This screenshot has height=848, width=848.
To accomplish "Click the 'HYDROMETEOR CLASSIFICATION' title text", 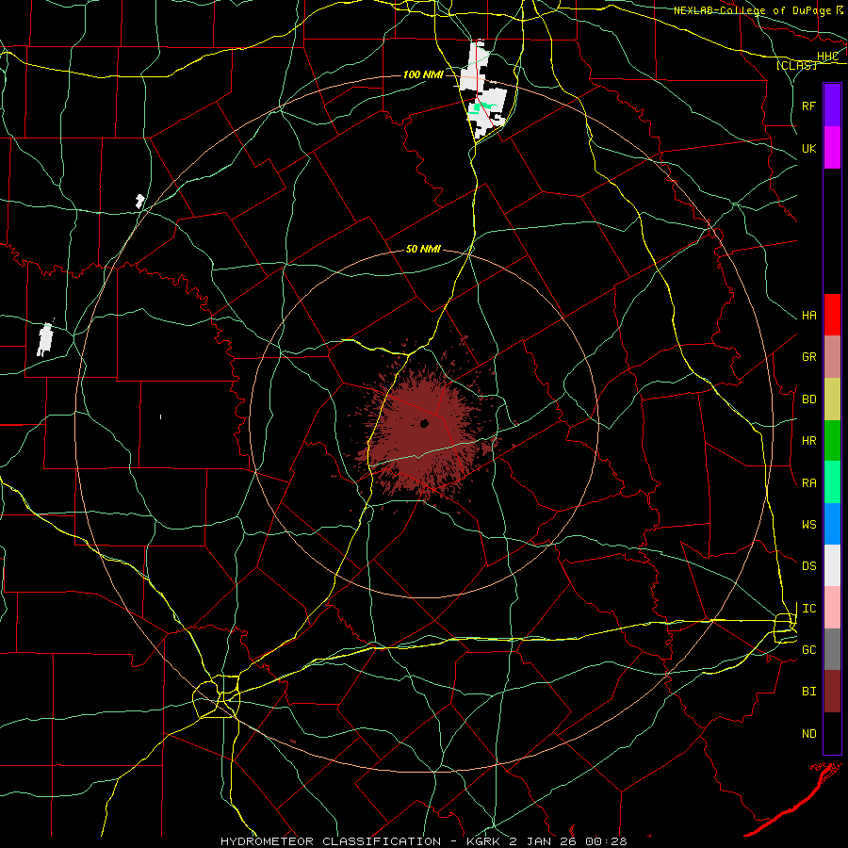I will click(x=331, y=841).
